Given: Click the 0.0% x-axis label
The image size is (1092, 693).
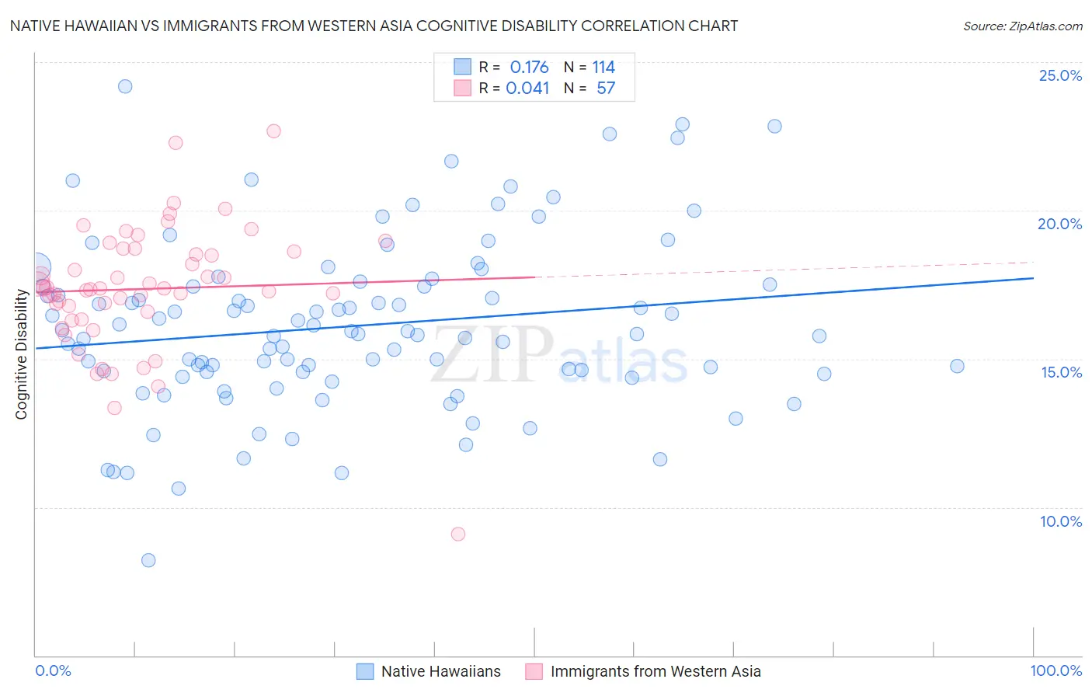Looking at the screenshot, I should click(53, 670).
